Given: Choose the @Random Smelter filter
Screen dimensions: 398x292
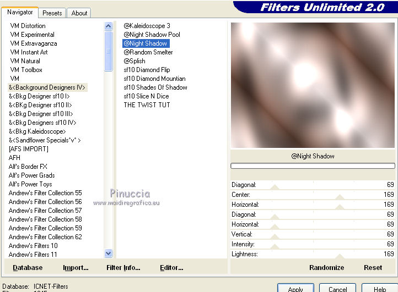Looking at the screenshot, I should click(x=148, y=52).
